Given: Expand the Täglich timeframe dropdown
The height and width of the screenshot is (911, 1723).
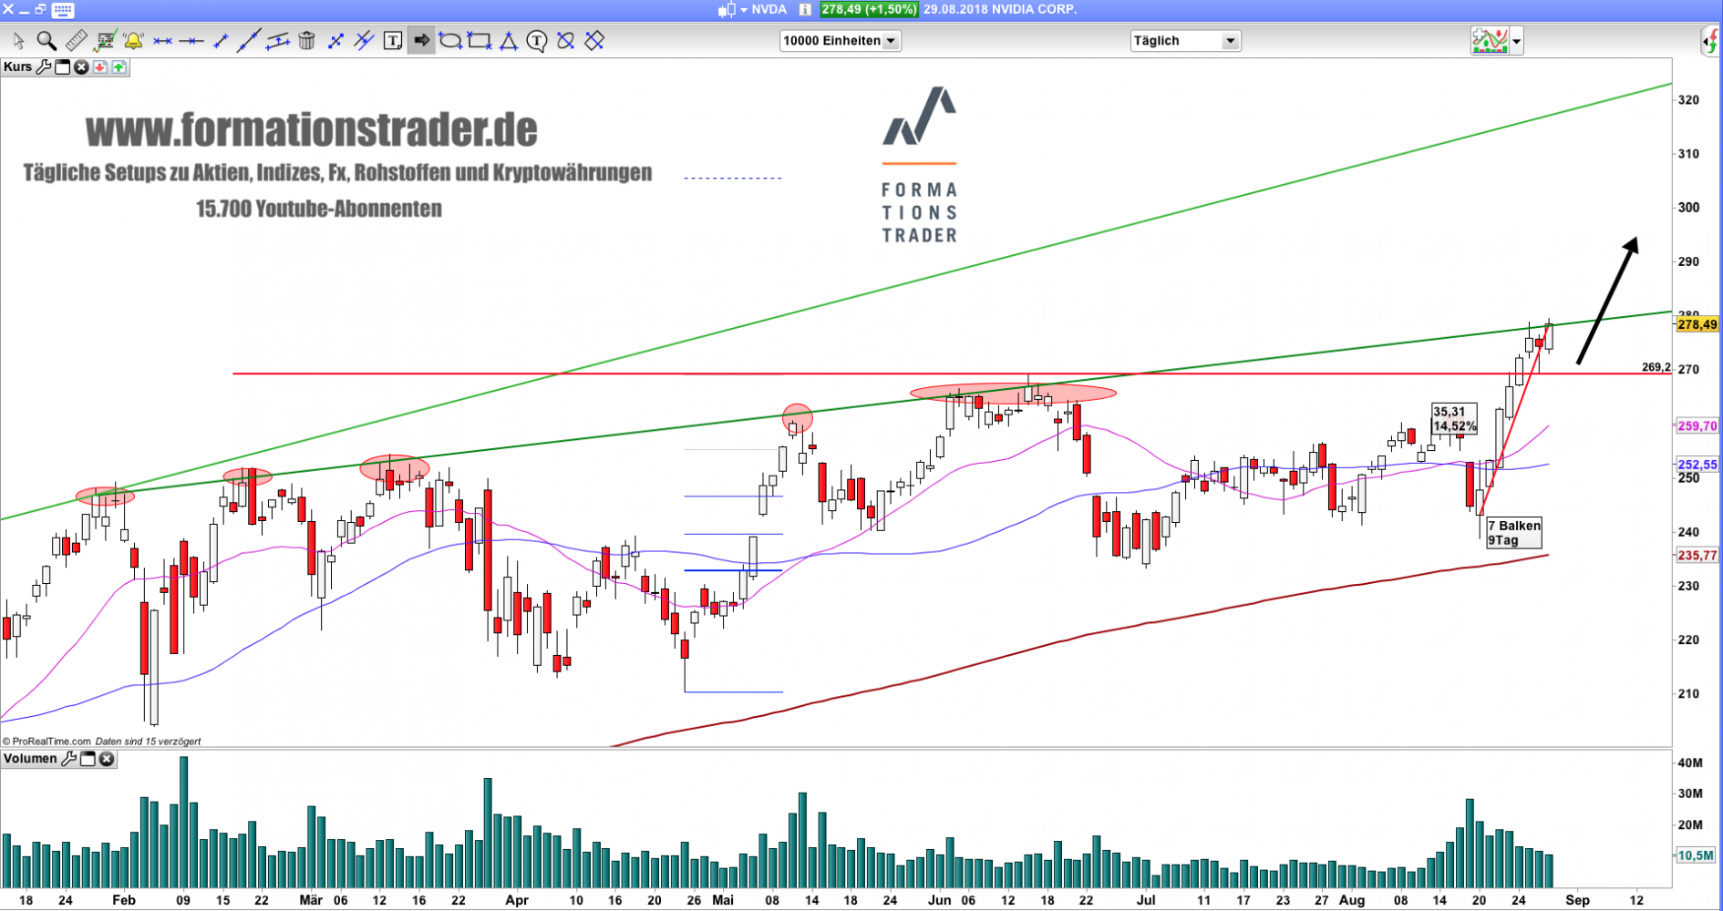Looking at the screenshot, I should pyautogui.click(x=1184, y=41).
